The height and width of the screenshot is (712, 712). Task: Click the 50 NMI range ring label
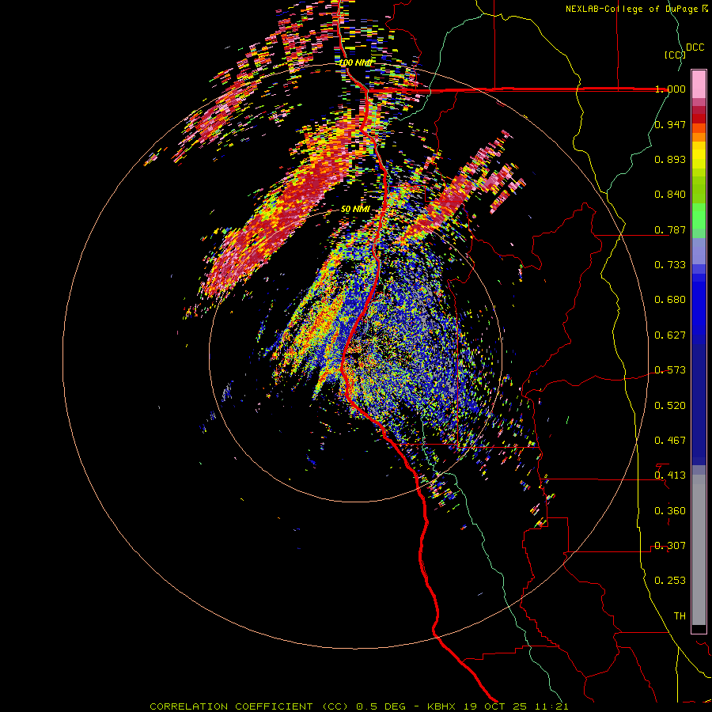click(x=355, y=209)
